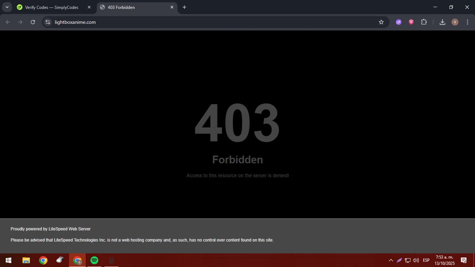The width and height of the screenshot is (475, 267).
Task: Open a new browser tab
Action: [x=184, y=7]
